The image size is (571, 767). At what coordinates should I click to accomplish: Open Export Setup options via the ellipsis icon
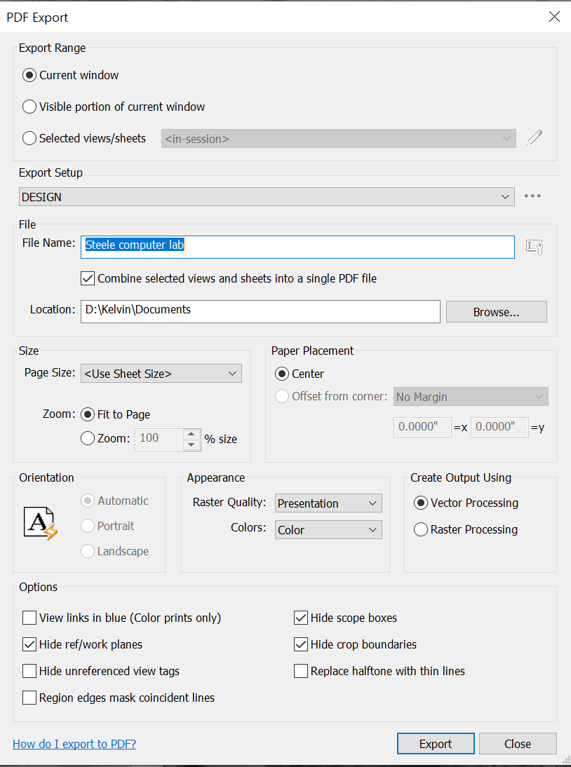pyautogui.click(x=532, y=196)
